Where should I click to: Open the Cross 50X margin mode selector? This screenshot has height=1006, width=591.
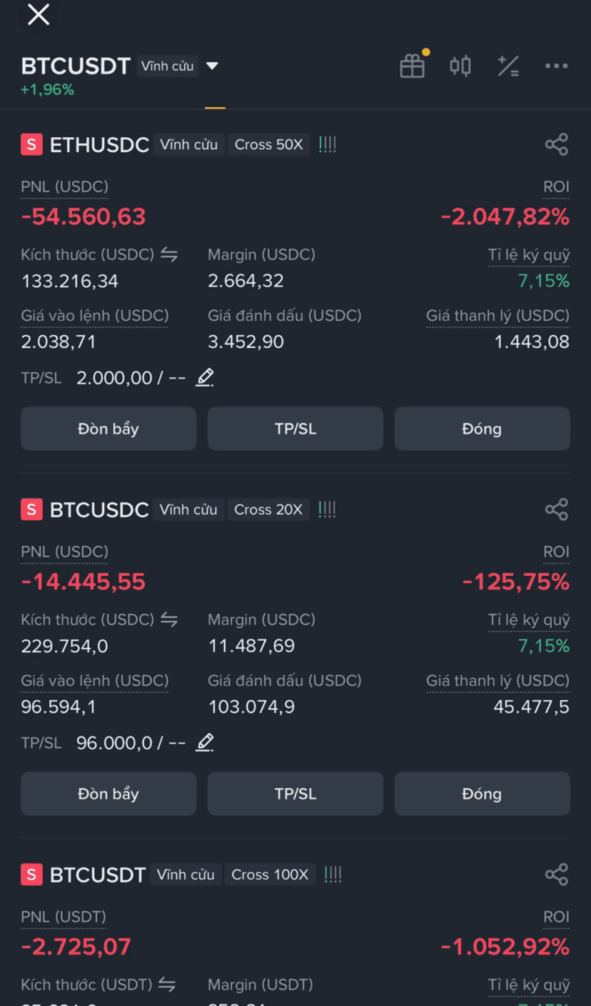click(x=269, y=144)
